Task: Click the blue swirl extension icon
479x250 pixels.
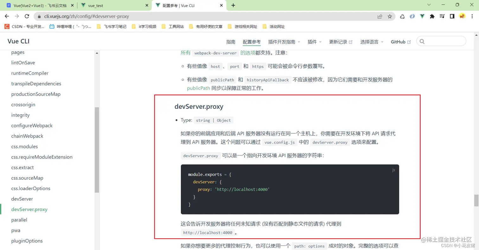Action: (x=412, y=16)
